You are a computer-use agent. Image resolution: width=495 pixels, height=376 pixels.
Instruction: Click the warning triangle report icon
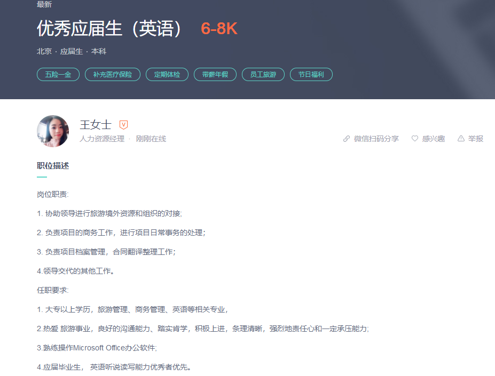[x=461, y=139]
